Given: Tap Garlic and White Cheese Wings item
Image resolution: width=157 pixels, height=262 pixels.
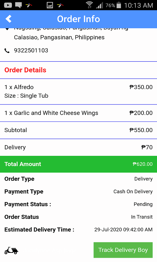Looking at the screenshot, I should (78, 113).
